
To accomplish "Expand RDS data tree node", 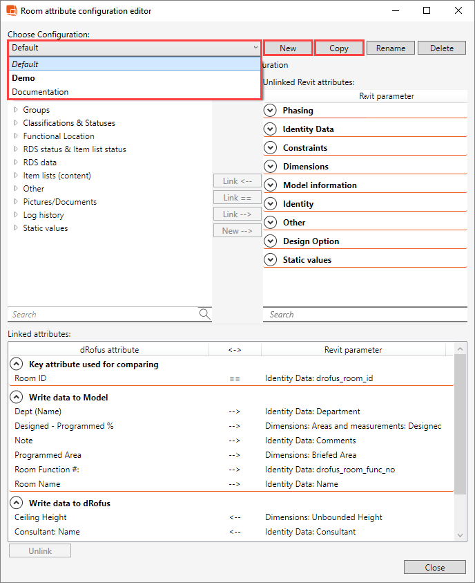I will point(16,163).
